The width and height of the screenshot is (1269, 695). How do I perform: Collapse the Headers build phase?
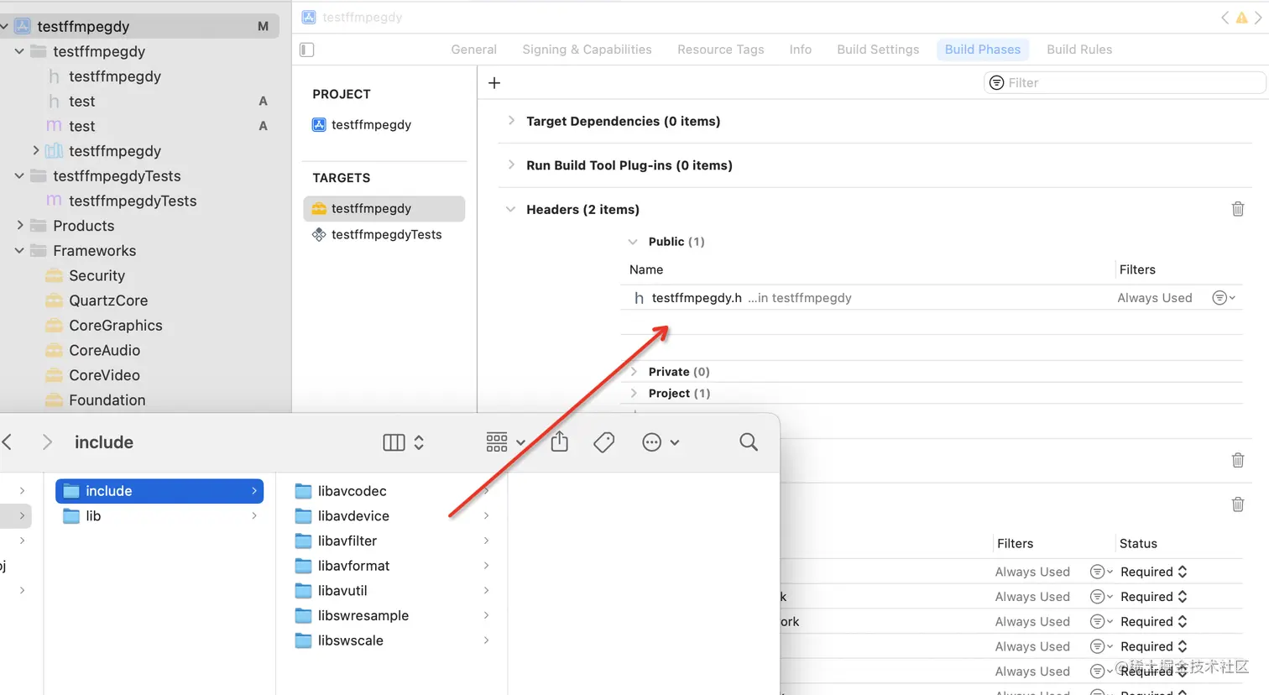point(510,209)
